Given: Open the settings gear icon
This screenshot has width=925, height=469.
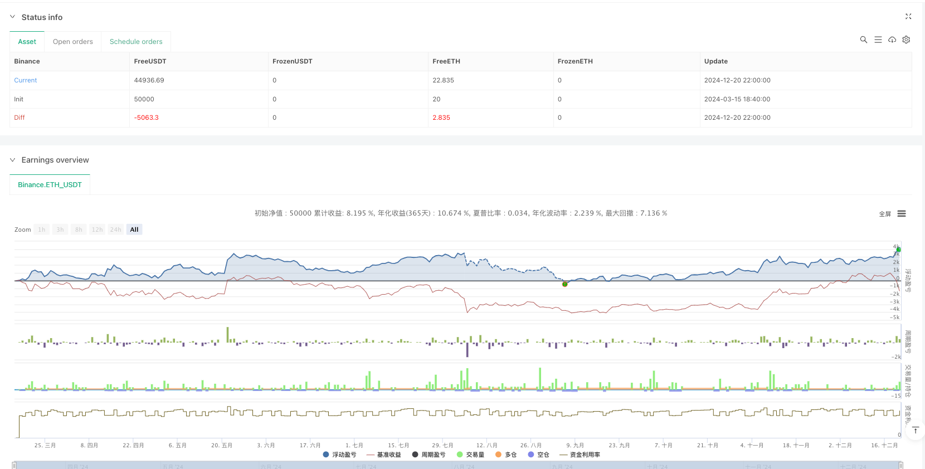Looking at the screenshot, I should (x=906, y=40).
